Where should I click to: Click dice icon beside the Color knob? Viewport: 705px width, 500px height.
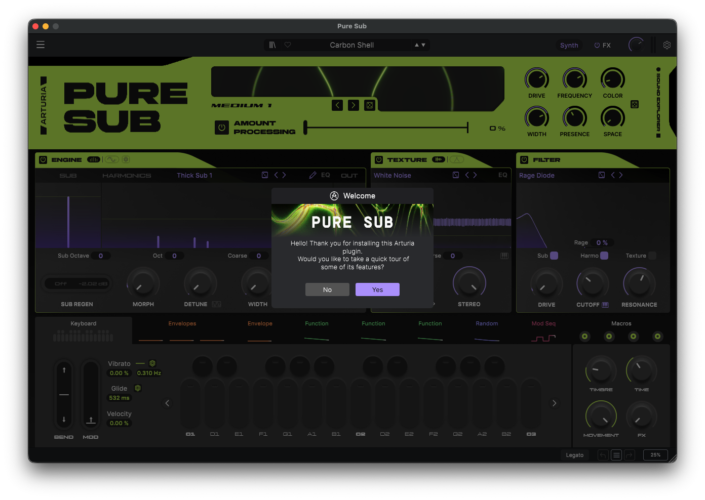pos(635,104)
